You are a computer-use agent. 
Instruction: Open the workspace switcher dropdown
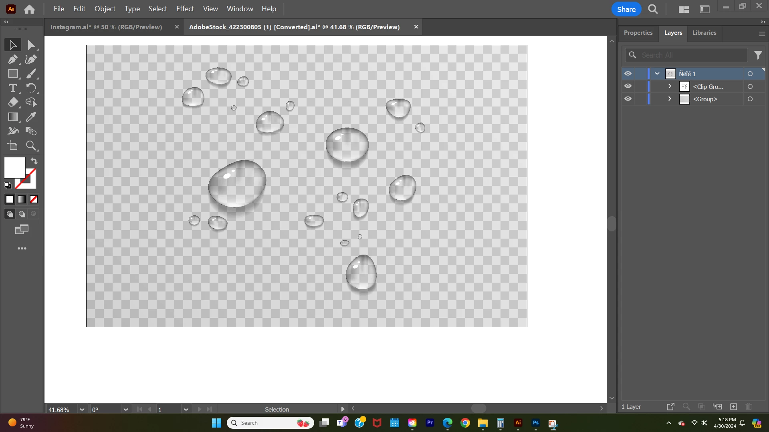point(704,9)
